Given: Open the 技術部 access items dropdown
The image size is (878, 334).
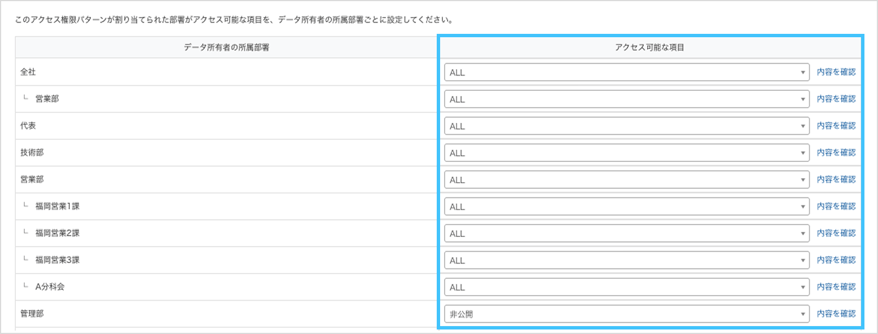Looking at the screenshot, I should pos(626,153).
